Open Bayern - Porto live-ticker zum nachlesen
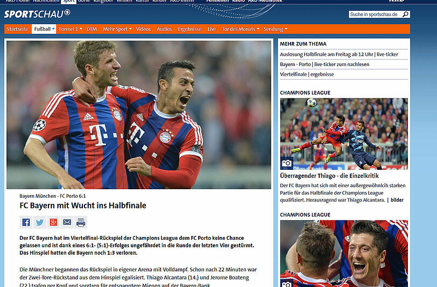This screenshot has width=437, height=287. (325, 64)
